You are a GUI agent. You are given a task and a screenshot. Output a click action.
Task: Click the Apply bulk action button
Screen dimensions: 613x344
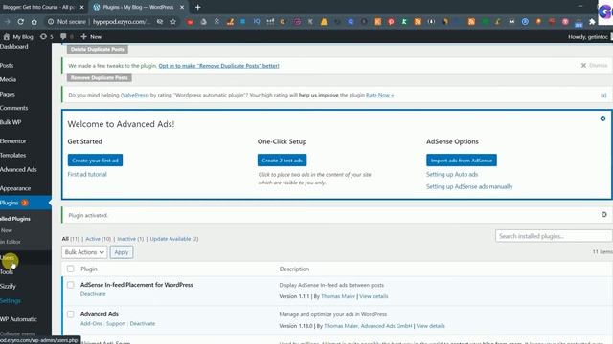[x=122, y=252]
